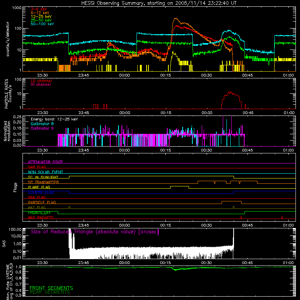Click the SAS axis label
This screenshot has height=300, width=300.
[x=4, y=244]
